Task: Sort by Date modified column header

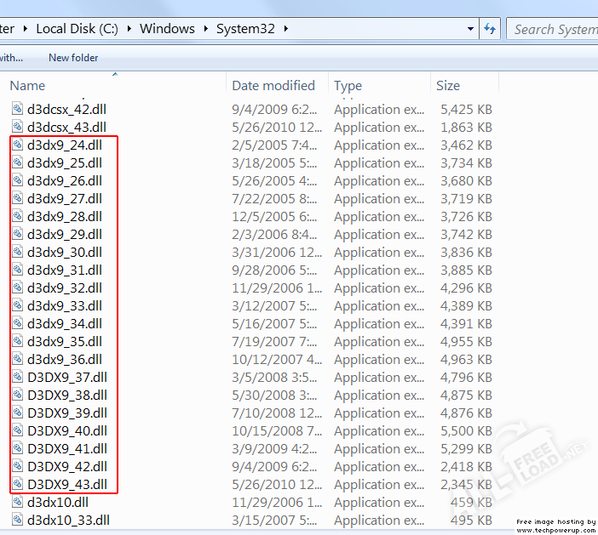Action: (x=273, y=86)
